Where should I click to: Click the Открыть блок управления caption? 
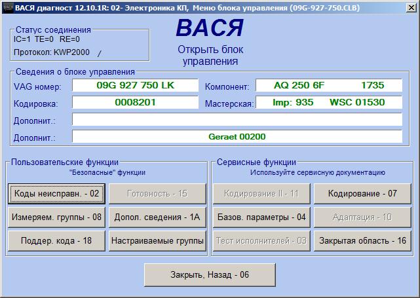210,56
